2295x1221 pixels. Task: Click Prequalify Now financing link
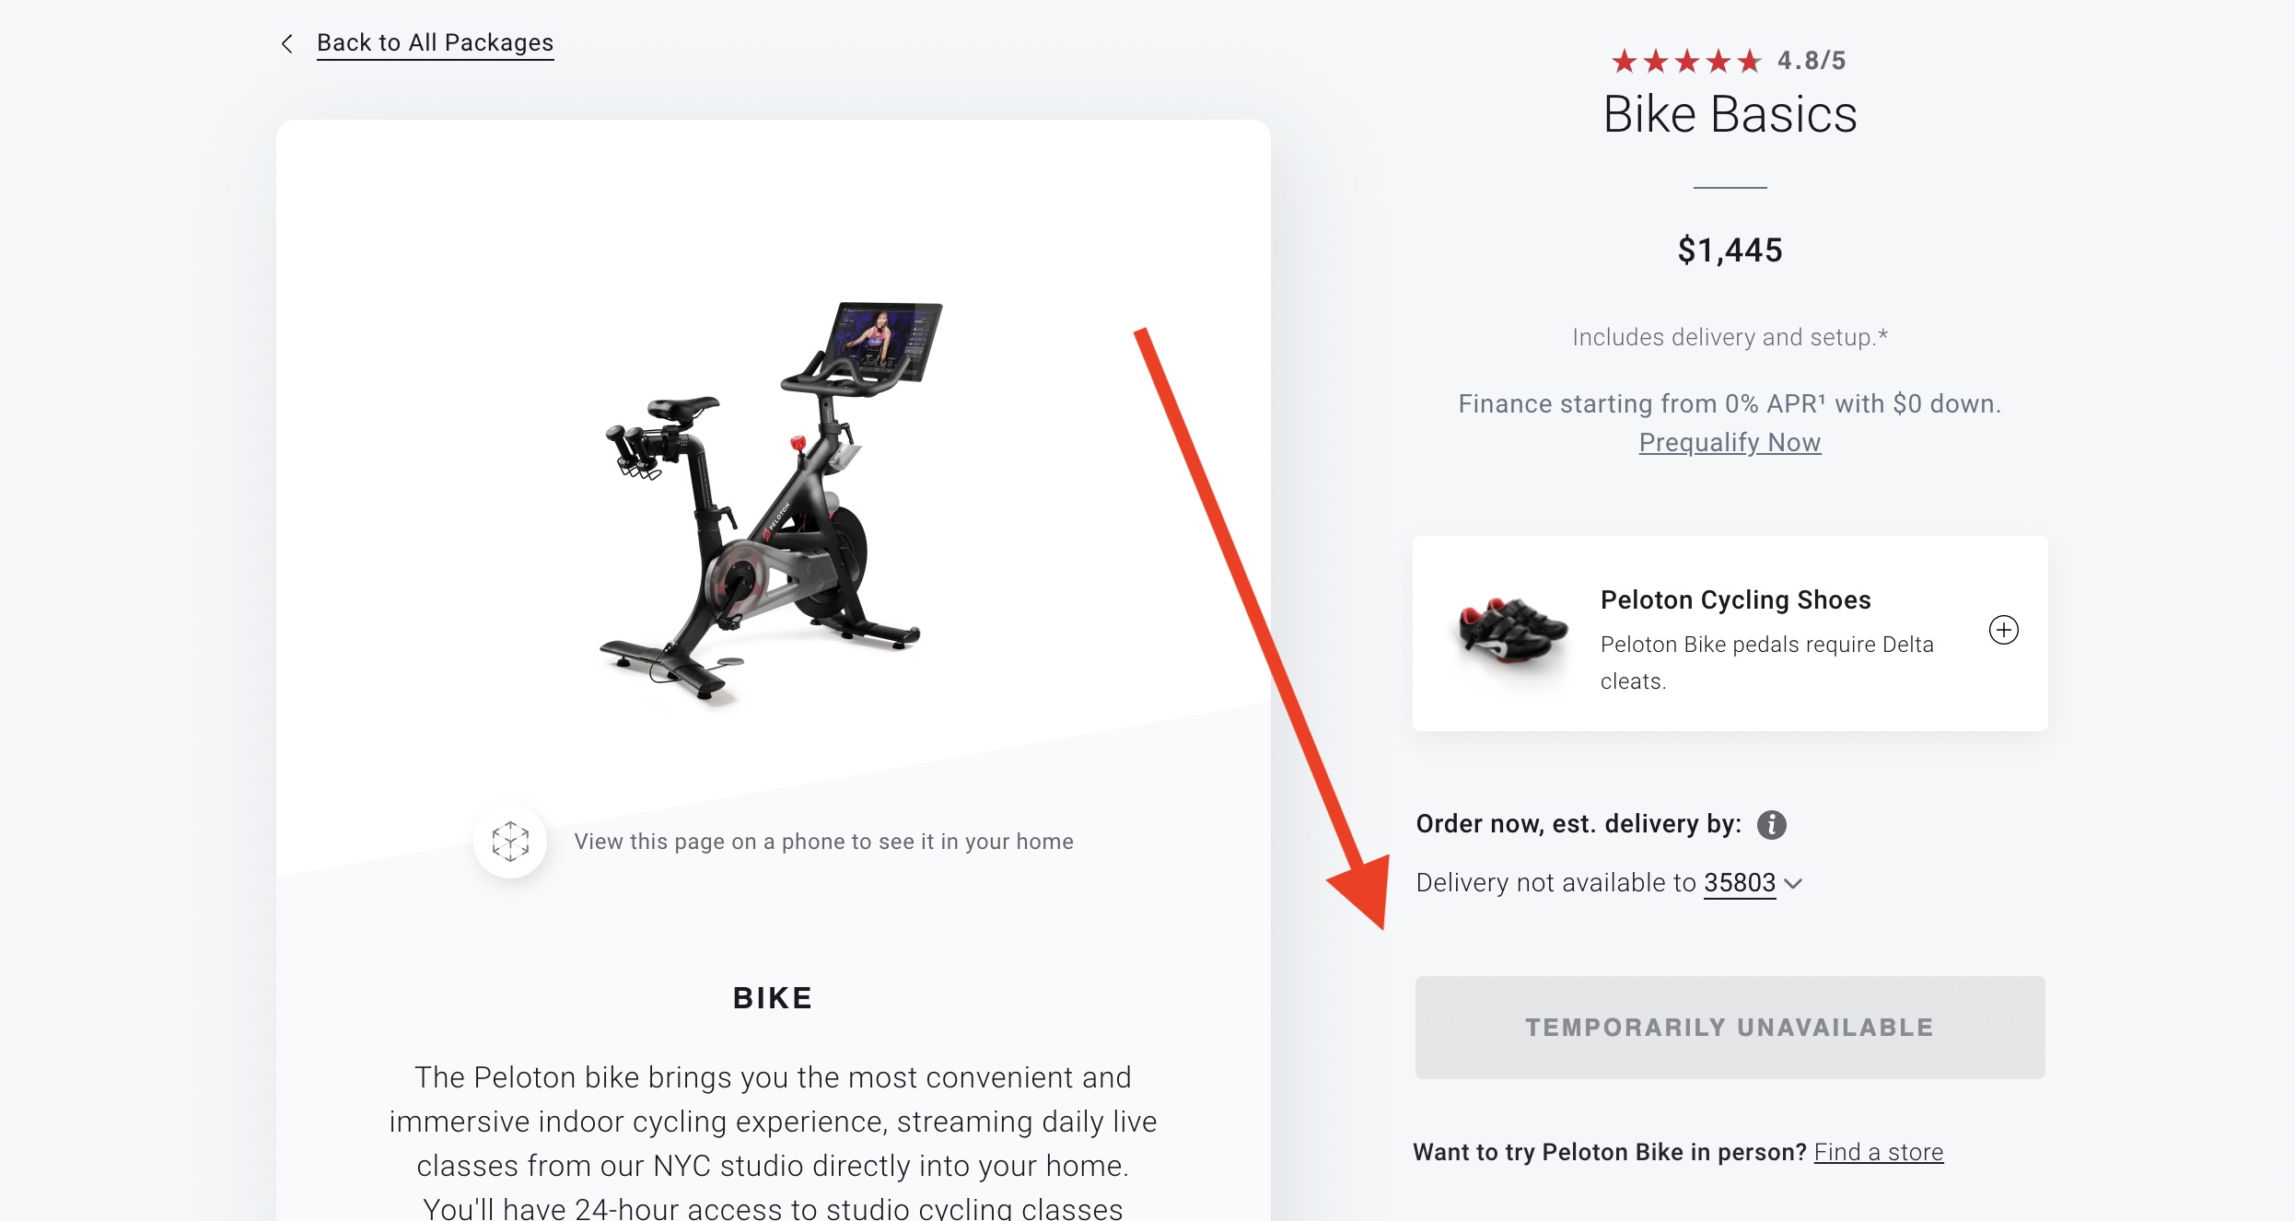[x=1730, y=443]
